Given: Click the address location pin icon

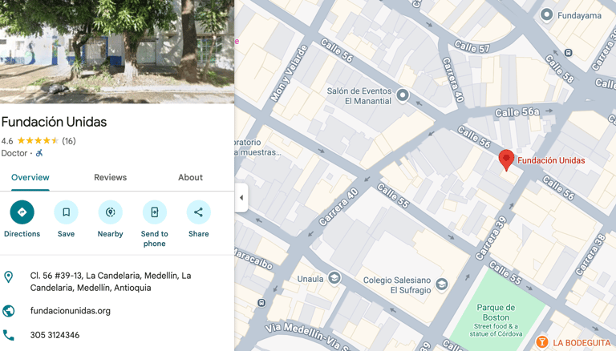Looking at the screenshot, I should 8,276.
